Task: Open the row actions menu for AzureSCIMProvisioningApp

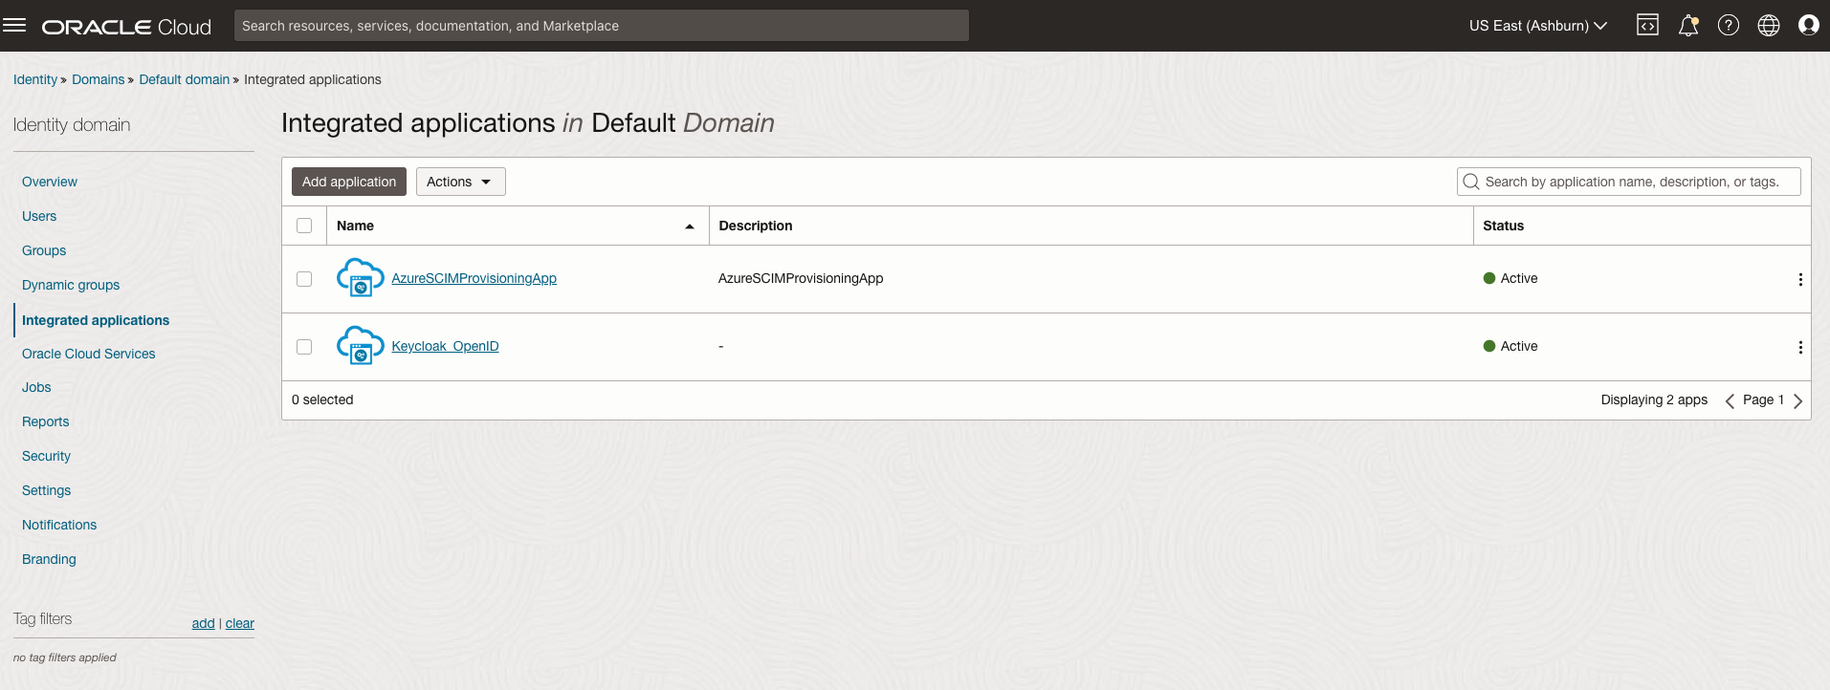Action: 1800,279
